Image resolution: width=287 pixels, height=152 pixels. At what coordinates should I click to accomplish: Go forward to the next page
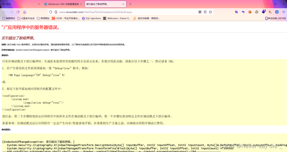click(x=11, y=12)
